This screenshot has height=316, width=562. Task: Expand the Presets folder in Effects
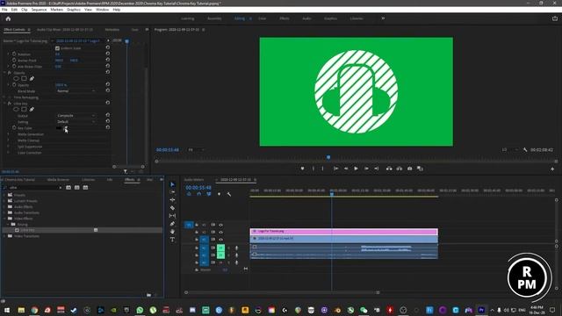4,195
